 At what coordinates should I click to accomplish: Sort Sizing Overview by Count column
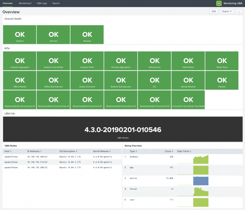point(169,151)
